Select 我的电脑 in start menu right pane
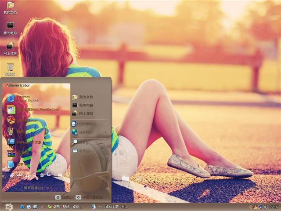Image resolution: width=281 pixels, height=211 pixels. pyautogui.click(x=86, y=105)
